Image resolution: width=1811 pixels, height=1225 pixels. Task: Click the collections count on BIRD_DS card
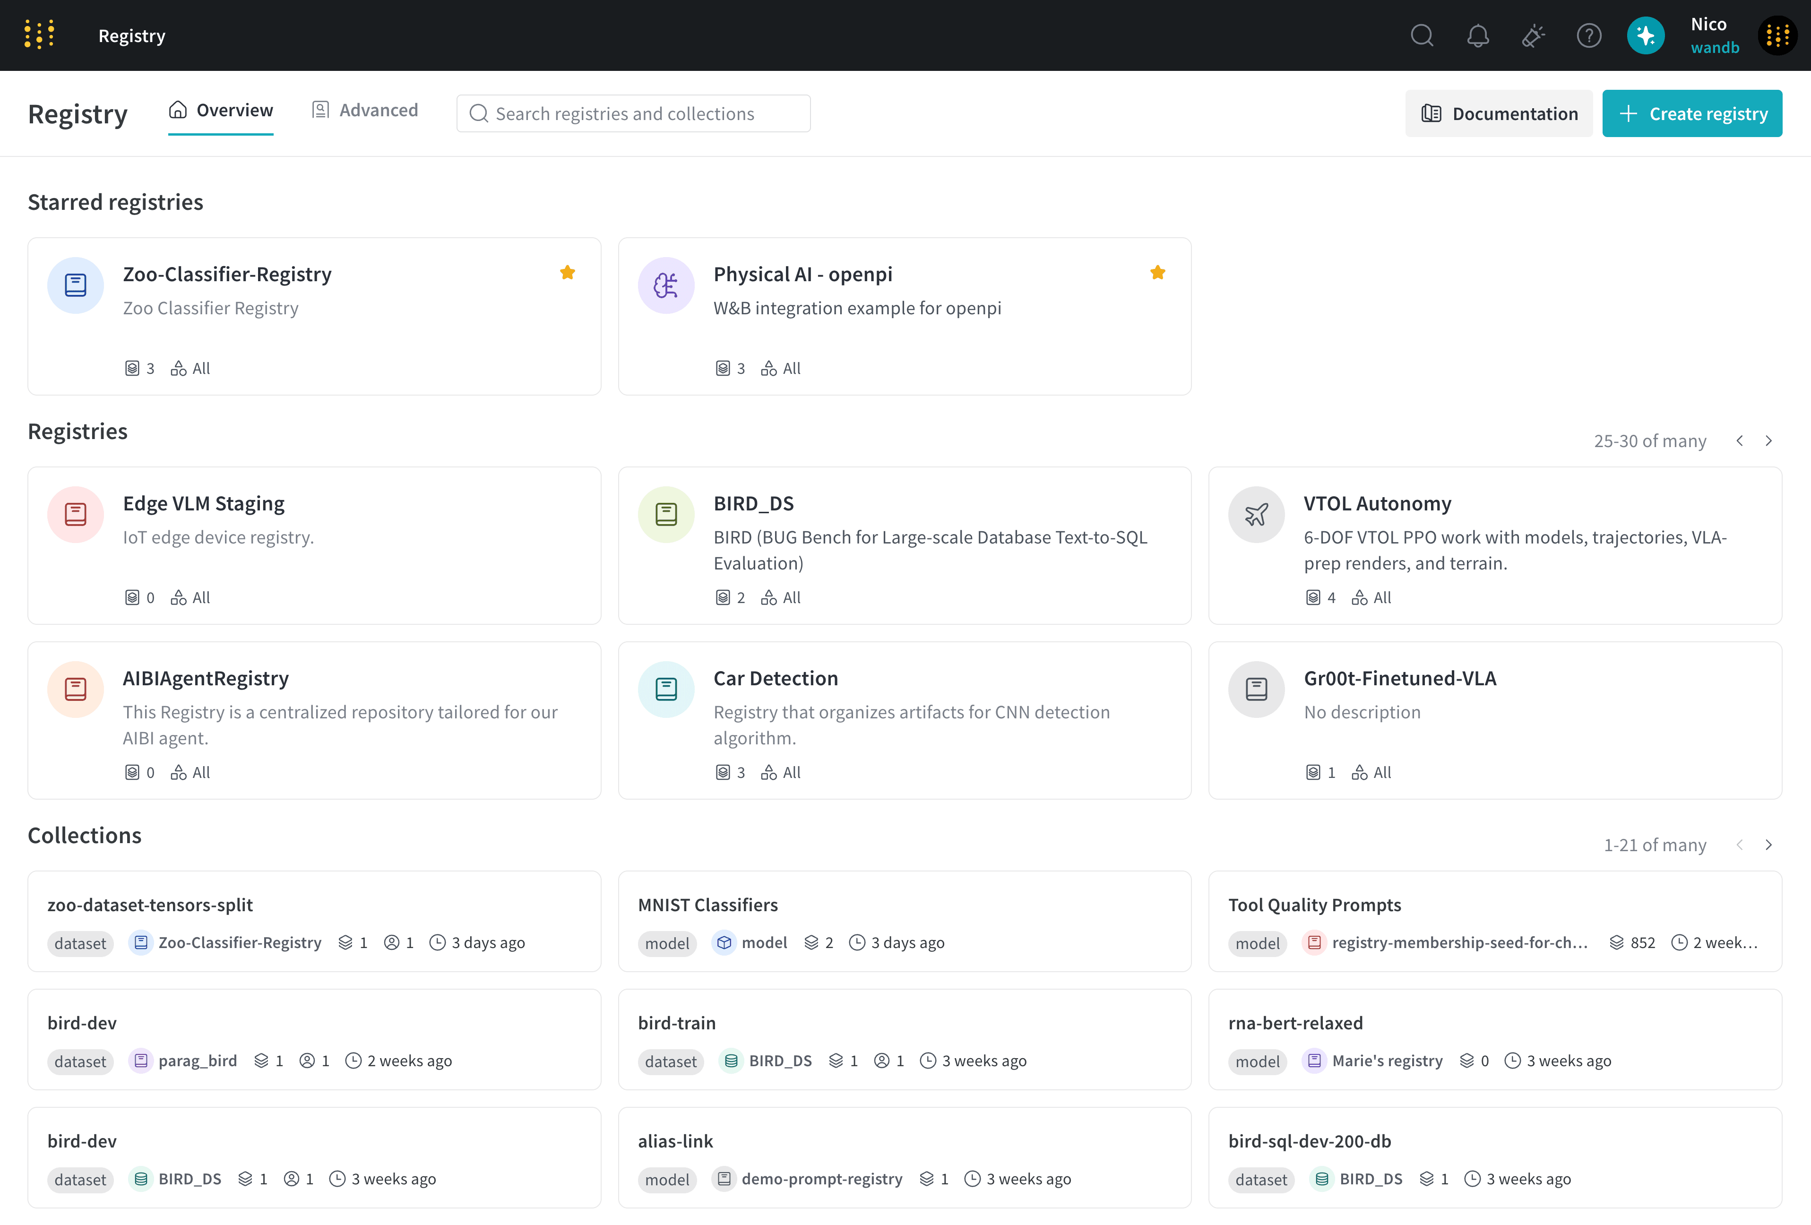point(730,598)
